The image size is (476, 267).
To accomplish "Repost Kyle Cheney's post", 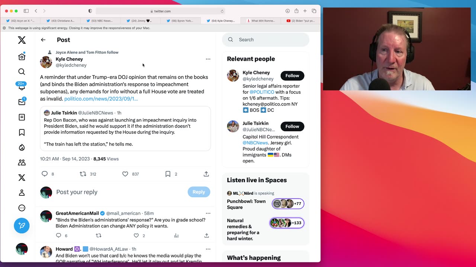I will (83, 174).
